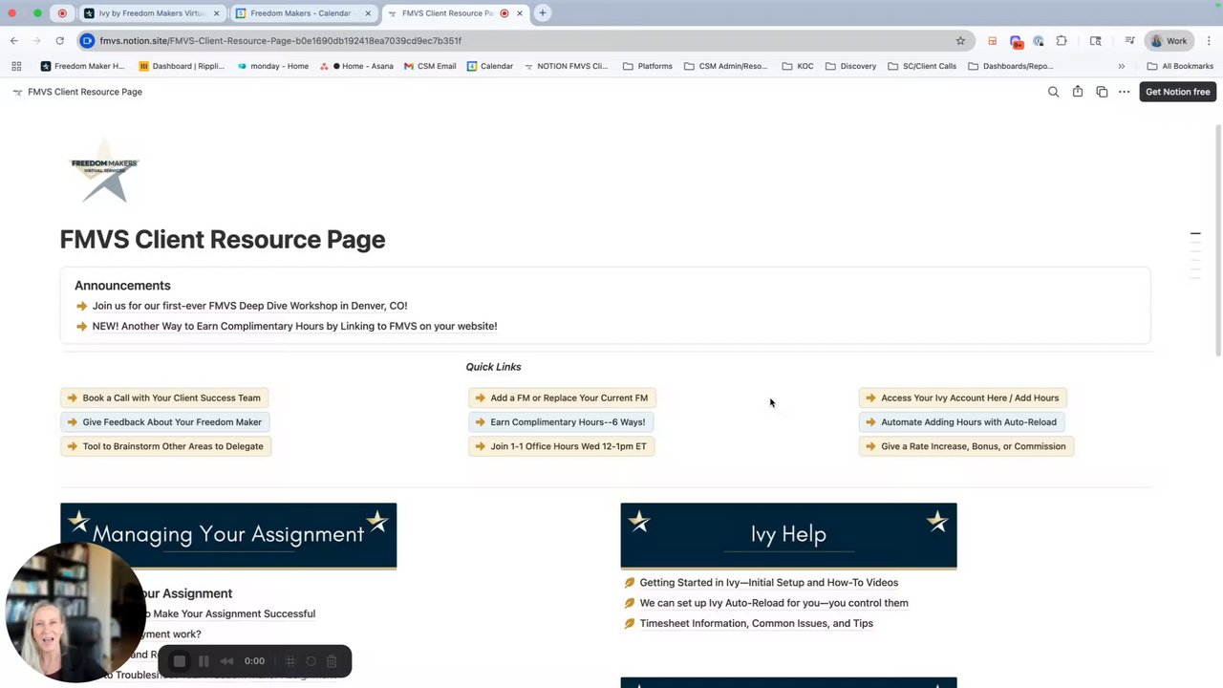Click Automate Adding Hours with Auto-Reload

pyautogui.click(x=962, y=421)
